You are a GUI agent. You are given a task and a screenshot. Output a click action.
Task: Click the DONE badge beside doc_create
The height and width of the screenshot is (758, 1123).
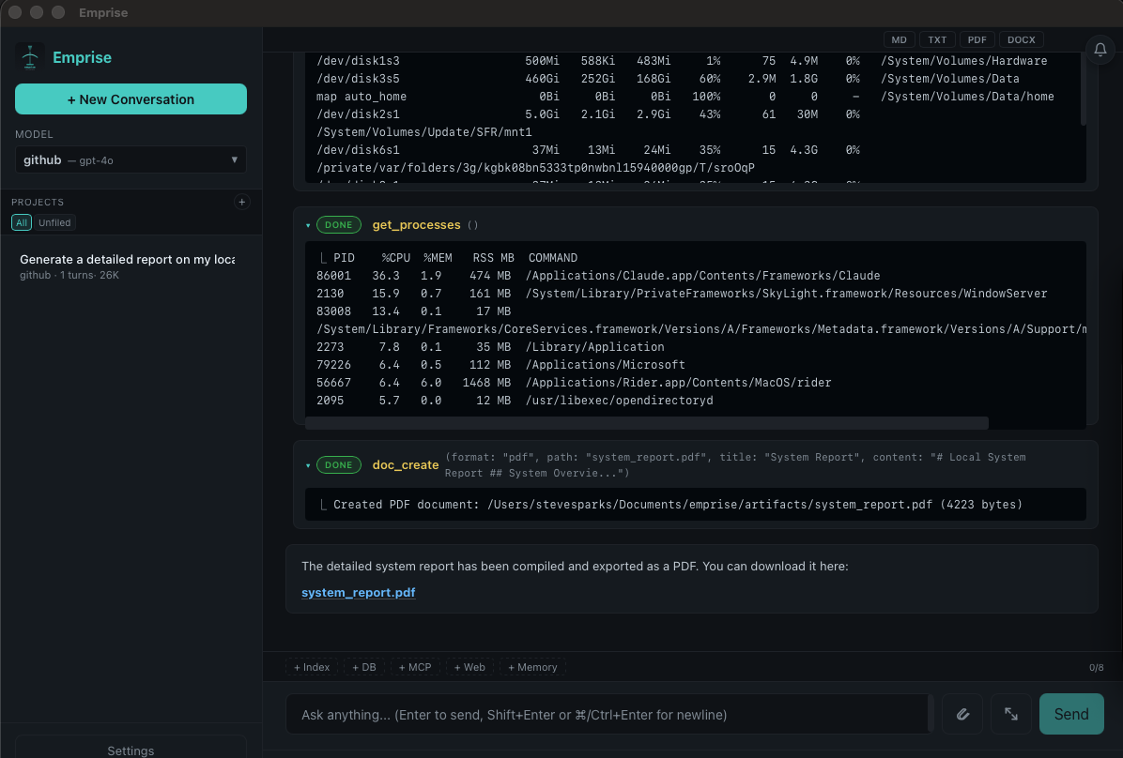pyautogui.click(x=339, y=464)
